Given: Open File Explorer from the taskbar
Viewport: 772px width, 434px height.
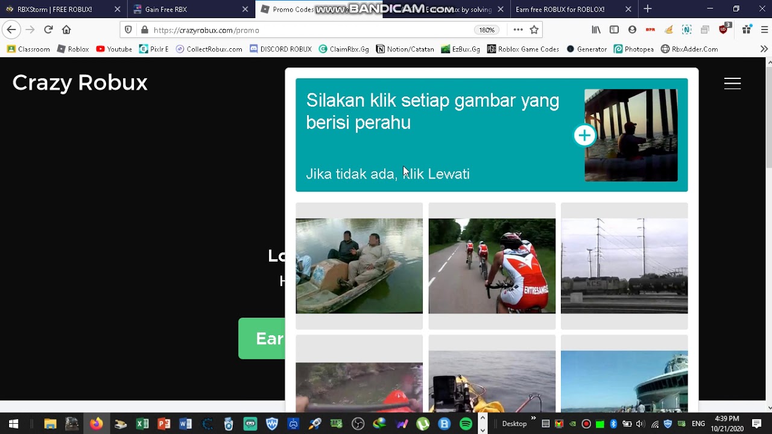Looking at the screenshot, I should (x=50, y=424).
